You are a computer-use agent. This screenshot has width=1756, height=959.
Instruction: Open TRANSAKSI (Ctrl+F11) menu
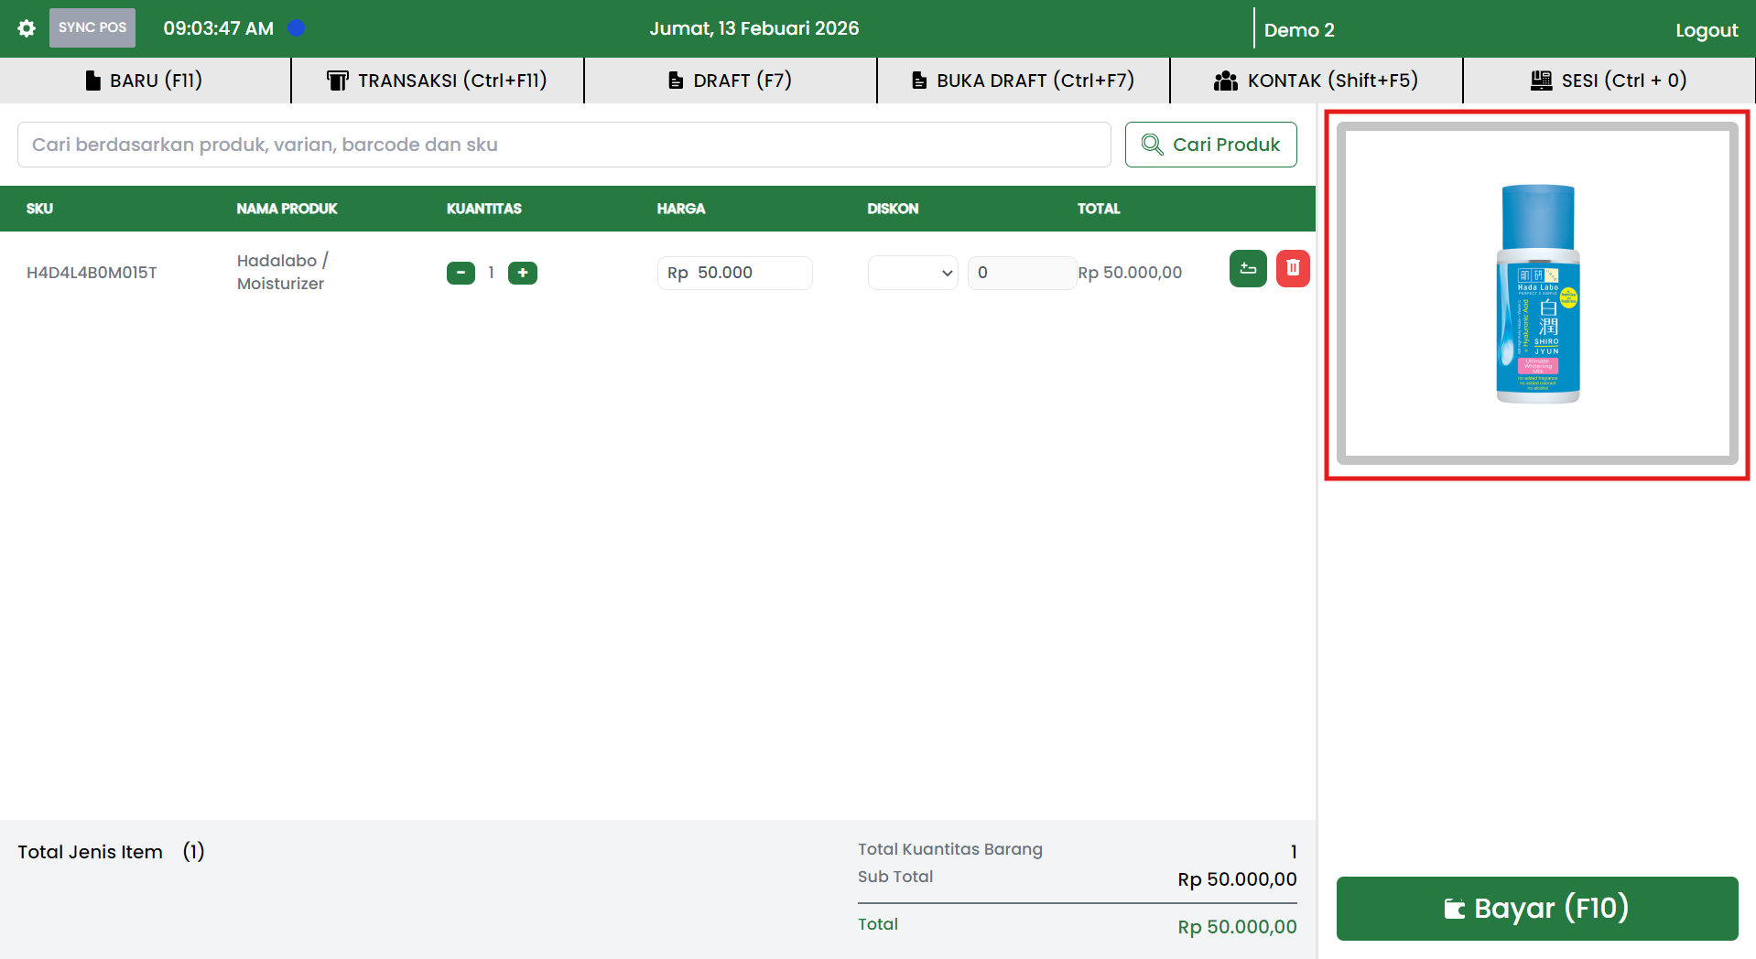pyautogui.click(x=438, y=81)
